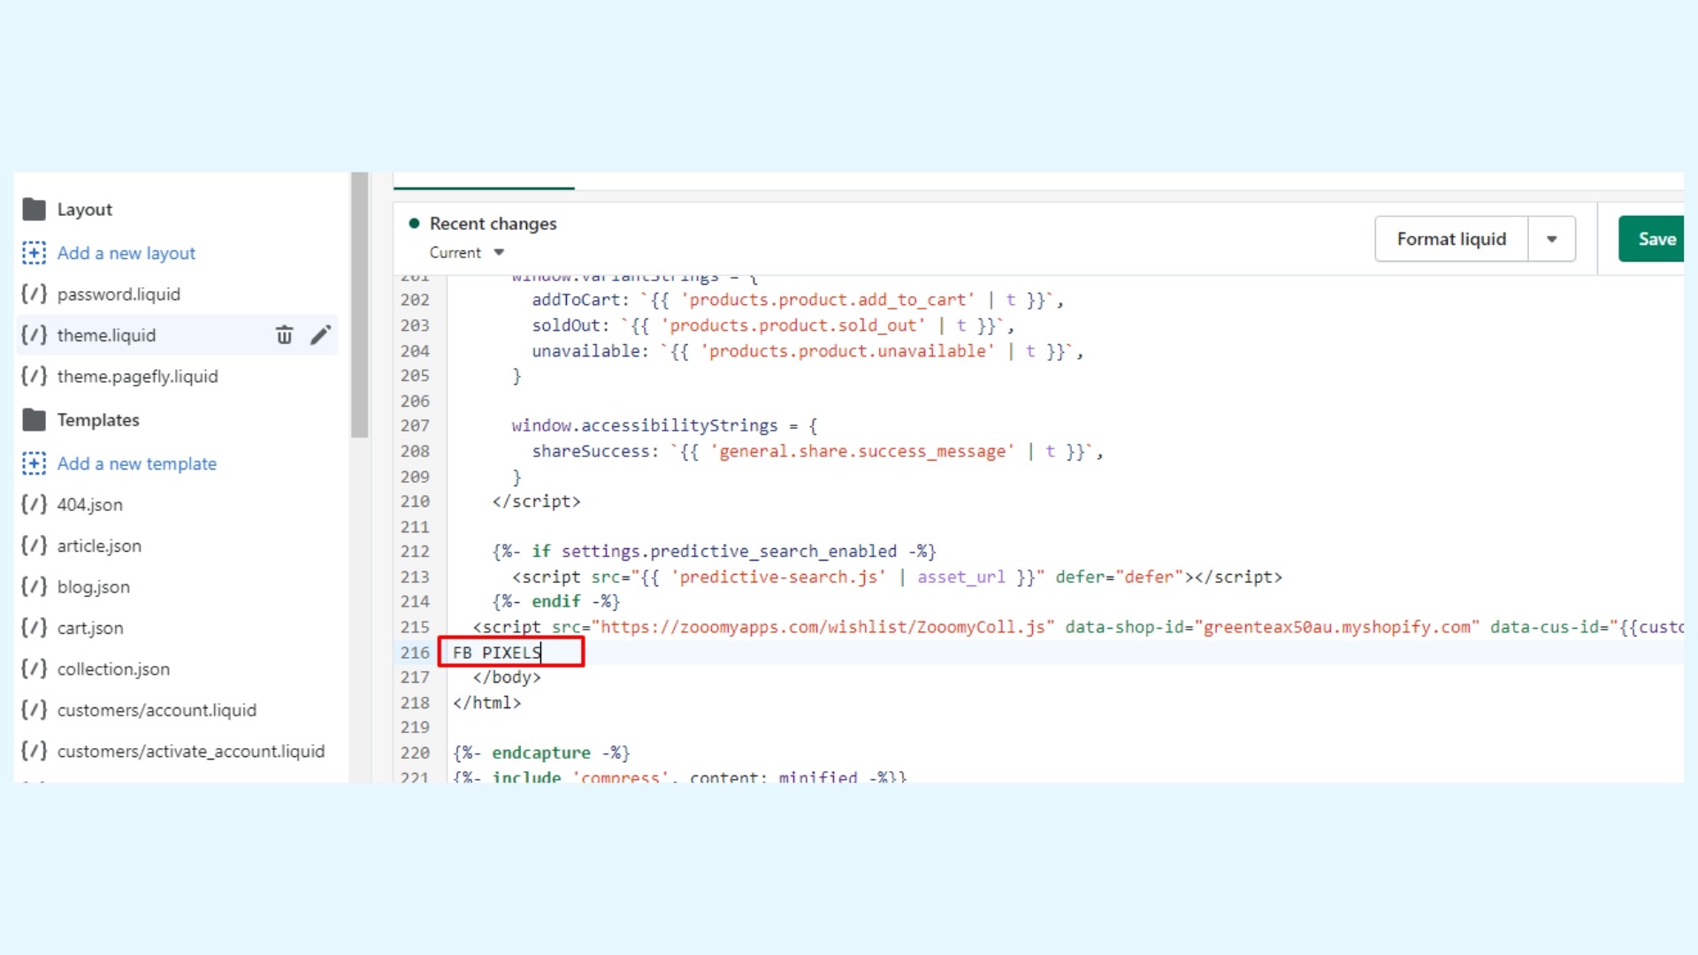The height and width of the screenshot is (955, 1698).
Task: Click the Format liquid button
Action: [x=1452, y=239]
